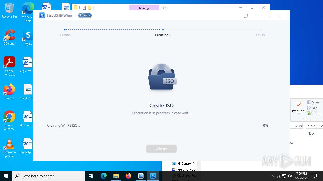The width and height of the screenshot is (323, 181).
Task: Select the Firefox desktop icon
Action: click(9, 92)
